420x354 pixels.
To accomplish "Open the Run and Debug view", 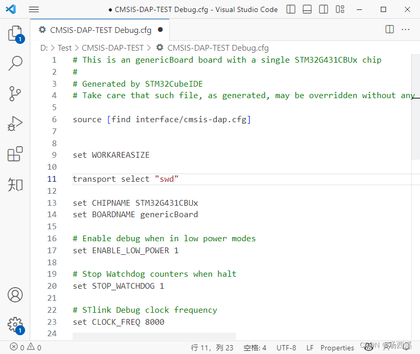I will [x=15, y=124].
